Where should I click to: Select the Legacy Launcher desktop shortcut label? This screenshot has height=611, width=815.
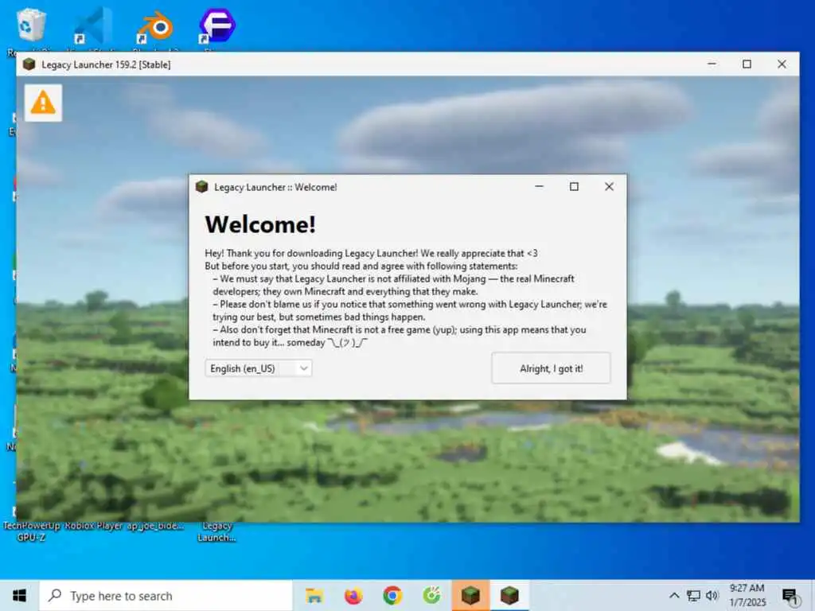pos(216,531)
